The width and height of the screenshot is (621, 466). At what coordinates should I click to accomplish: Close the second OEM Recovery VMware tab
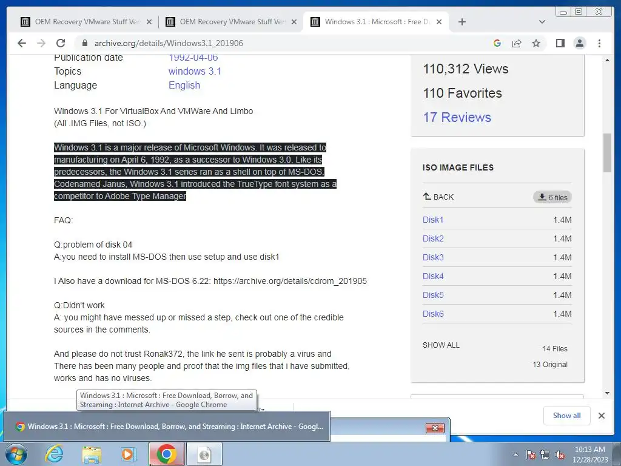coord(294,22)
